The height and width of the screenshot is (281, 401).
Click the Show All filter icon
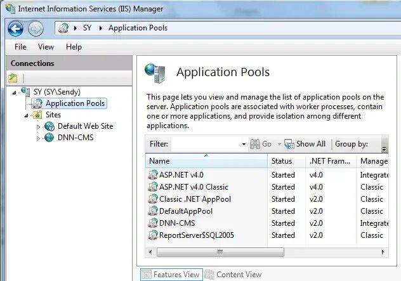289,144
